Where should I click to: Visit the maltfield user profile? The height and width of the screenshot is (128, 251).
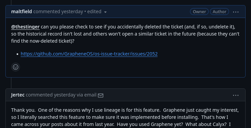pos(22,12)
